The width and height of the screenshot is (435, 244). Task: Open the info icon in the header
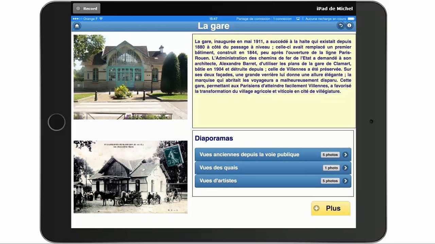[349, 26]
